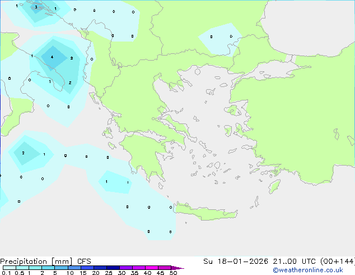Click the legend label '0.5'
The image size is (355, 275).
(x=20, y=273)
